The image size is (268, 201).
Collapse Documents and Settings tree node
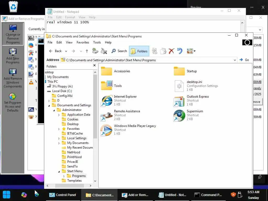pyautogui.click(x=49, y=105)
